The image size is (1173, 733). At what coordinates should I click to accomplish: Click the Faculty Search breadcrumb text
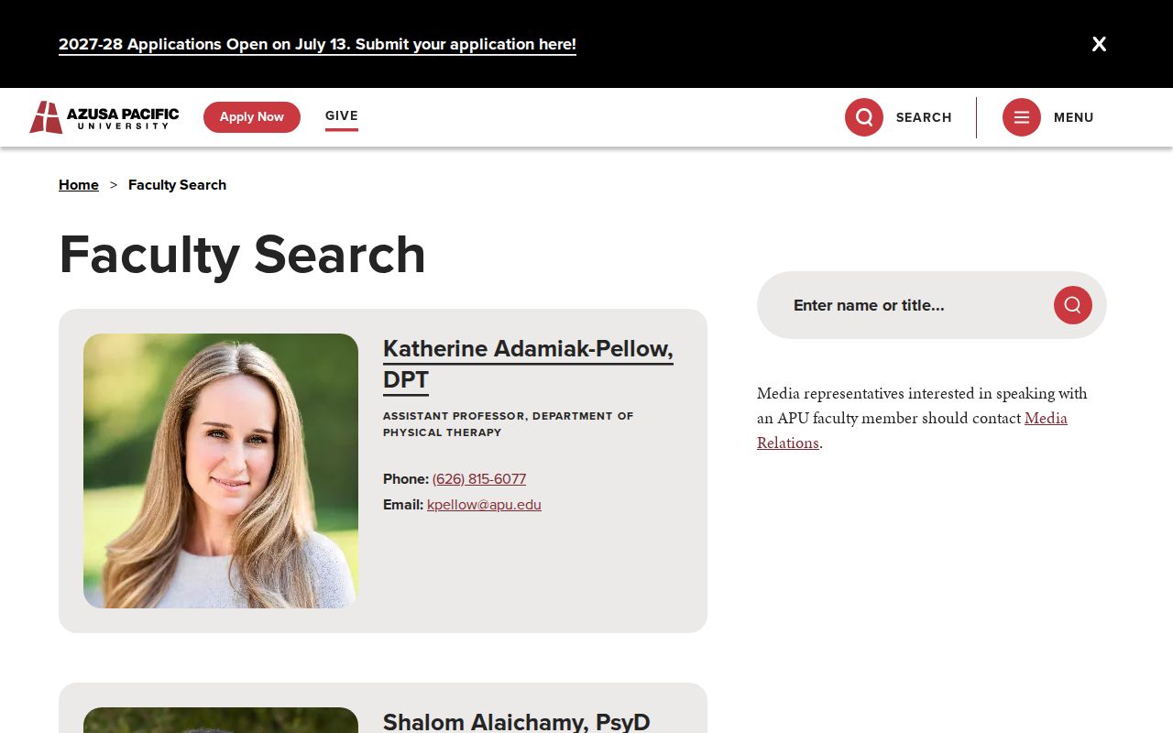(177, 185)
